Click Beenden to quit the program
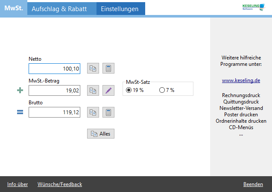The image size is (272, 192). click(253, 184)
